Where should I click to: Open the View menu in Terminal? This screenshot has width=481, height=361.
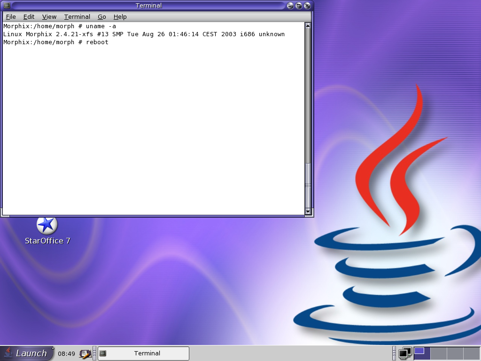point(49,17)
